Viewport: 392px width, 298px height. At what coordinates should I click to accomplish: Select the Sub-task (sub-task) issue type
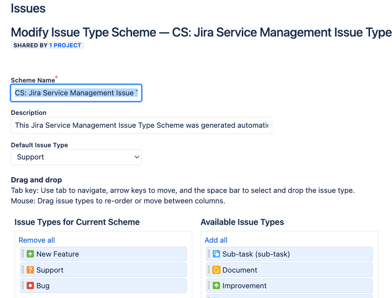(x=289, y=254)
